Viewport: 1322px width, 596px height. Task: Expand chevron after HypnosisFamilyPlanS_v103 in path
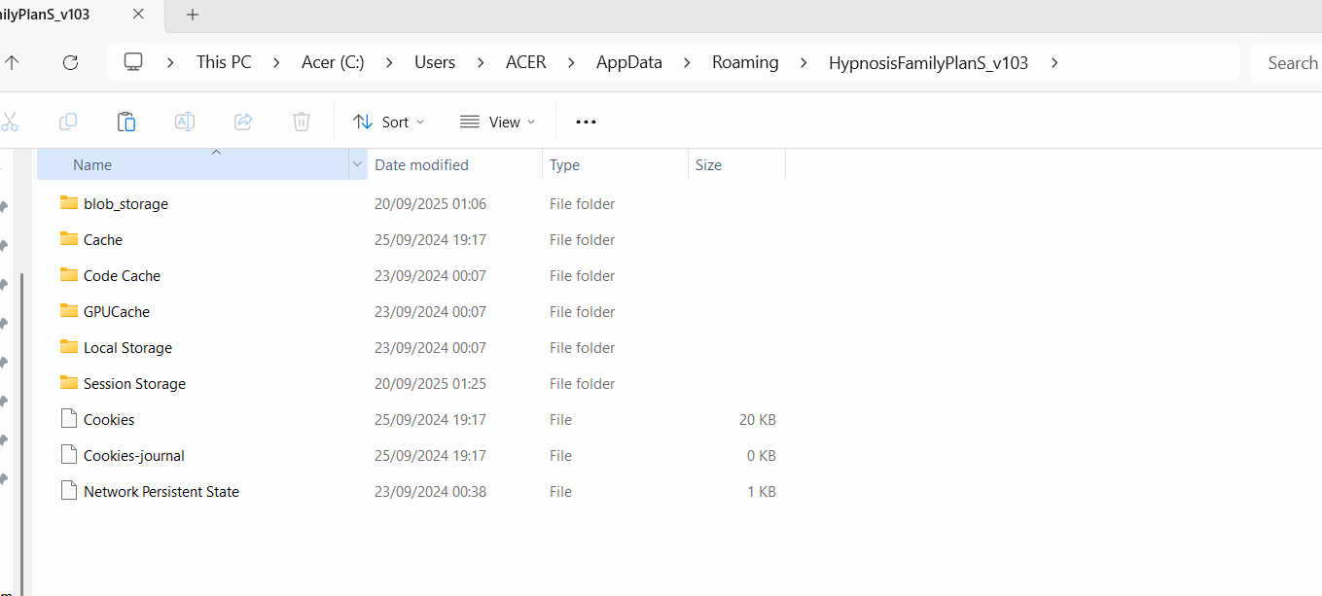[x=1054, y=62]
